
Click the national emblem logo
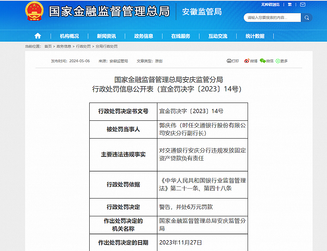(35, 11)
